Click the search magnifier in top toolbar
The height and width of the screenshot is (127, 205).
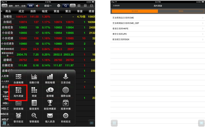65,6
